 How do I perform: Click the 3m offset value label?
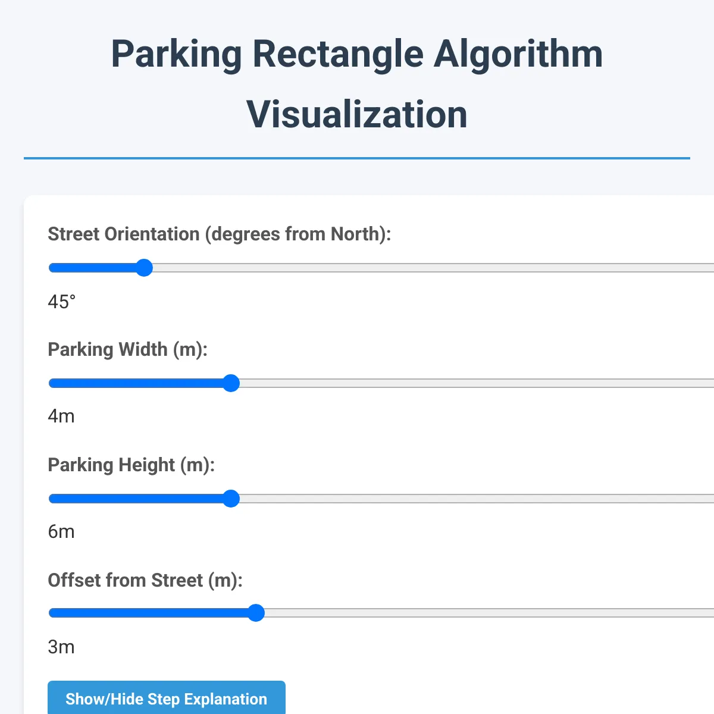click(61, 647)
